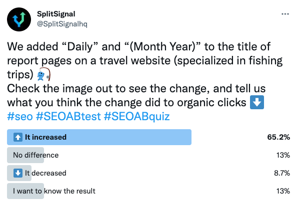Open the SplitSignal profile avatar
This screenshot has height=206, width=297.
click(19, 19)
